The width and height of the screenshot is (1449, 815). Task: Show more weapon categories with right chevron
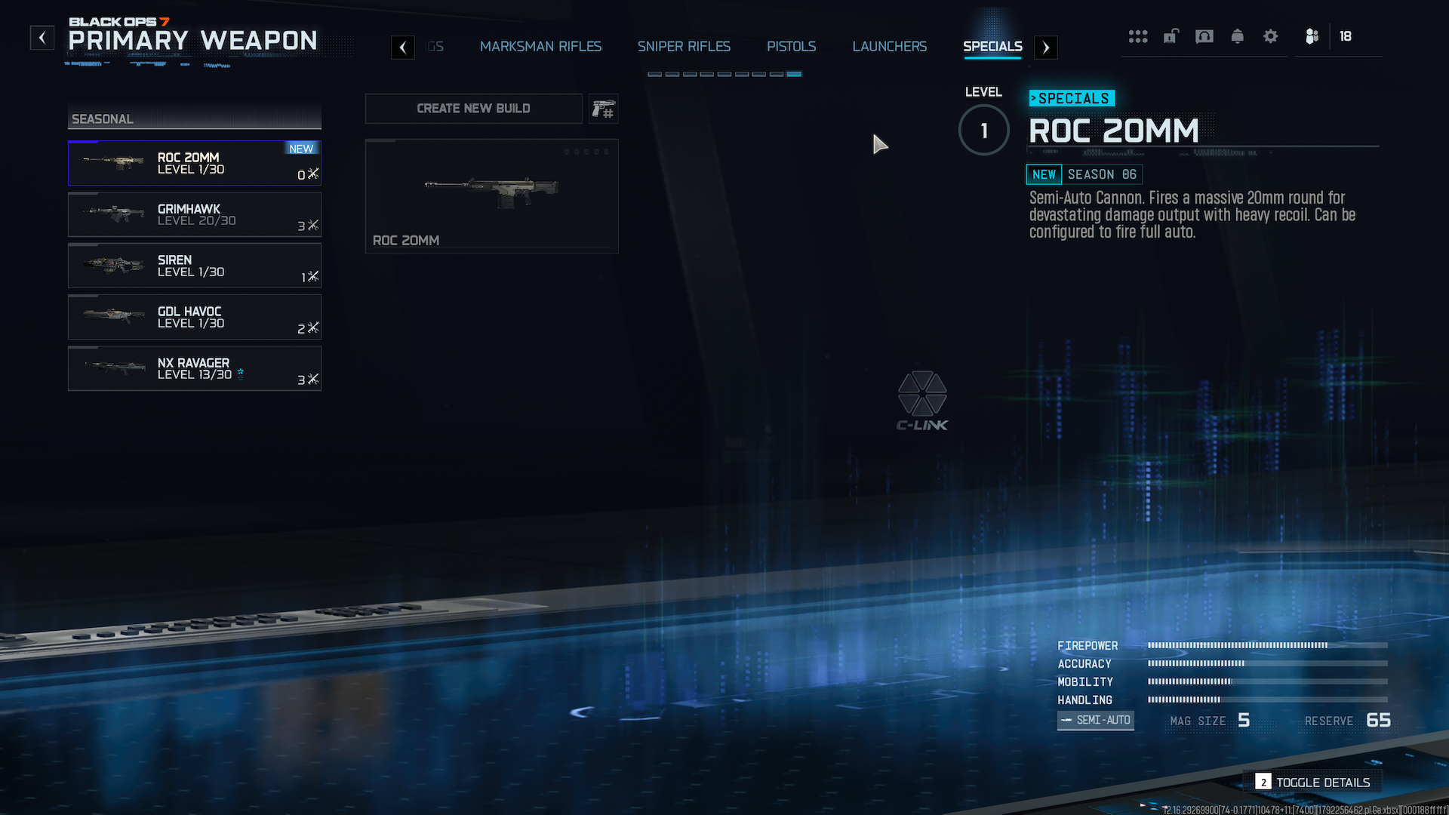[1046, 48]
